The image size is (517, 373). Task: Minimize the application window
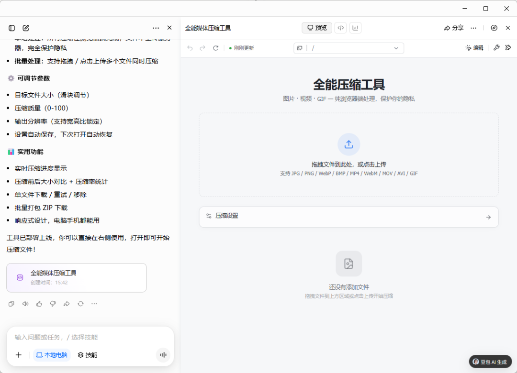pos(465,9)
